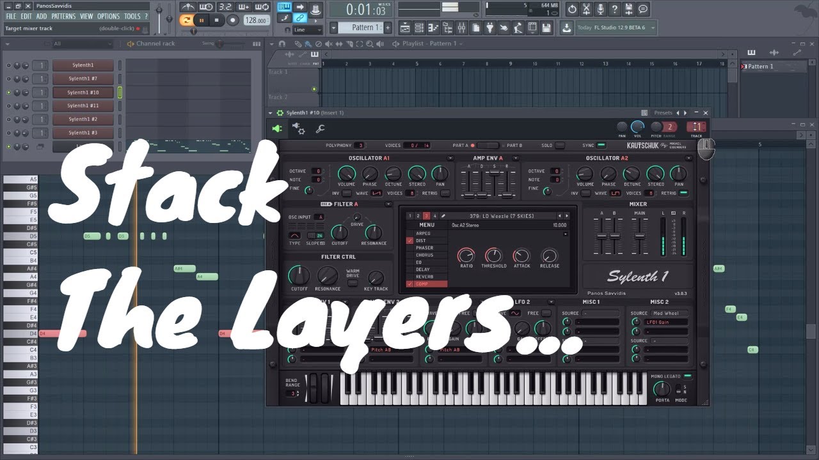Open FILE menu
The width and height of the screenshot is (819, 460).
click(x=11, y=16)
